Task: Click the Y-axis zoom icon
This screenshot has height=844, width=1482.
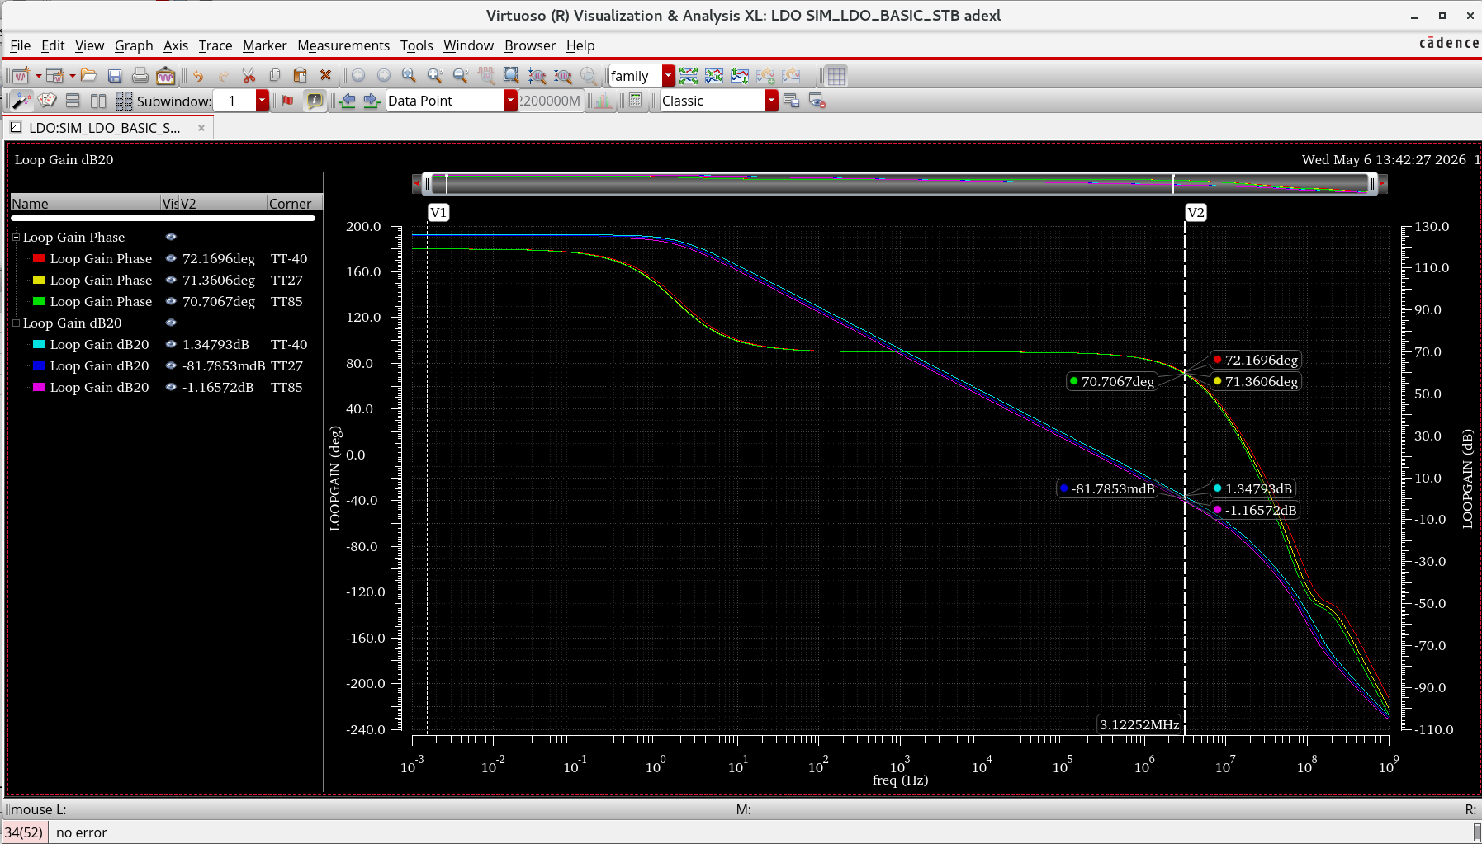Action: [563, 76]
